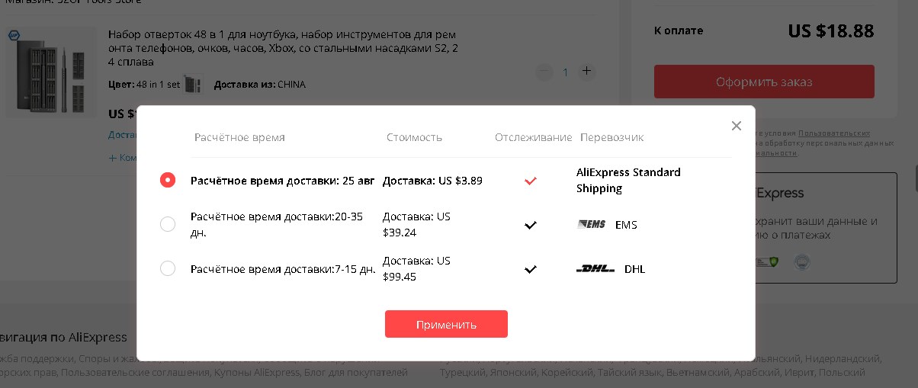The width and height of the screenshot is (918, 388).
Task: Click the AliExpress Standard Shipping carrier name
Action: click(628, 181)
